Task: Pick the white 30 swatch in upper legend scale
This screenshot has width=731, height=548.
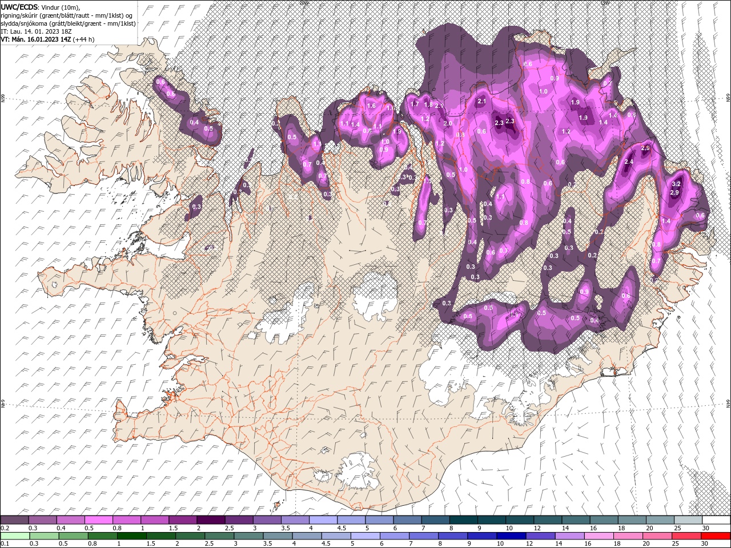Action: (x=716, y=520)
